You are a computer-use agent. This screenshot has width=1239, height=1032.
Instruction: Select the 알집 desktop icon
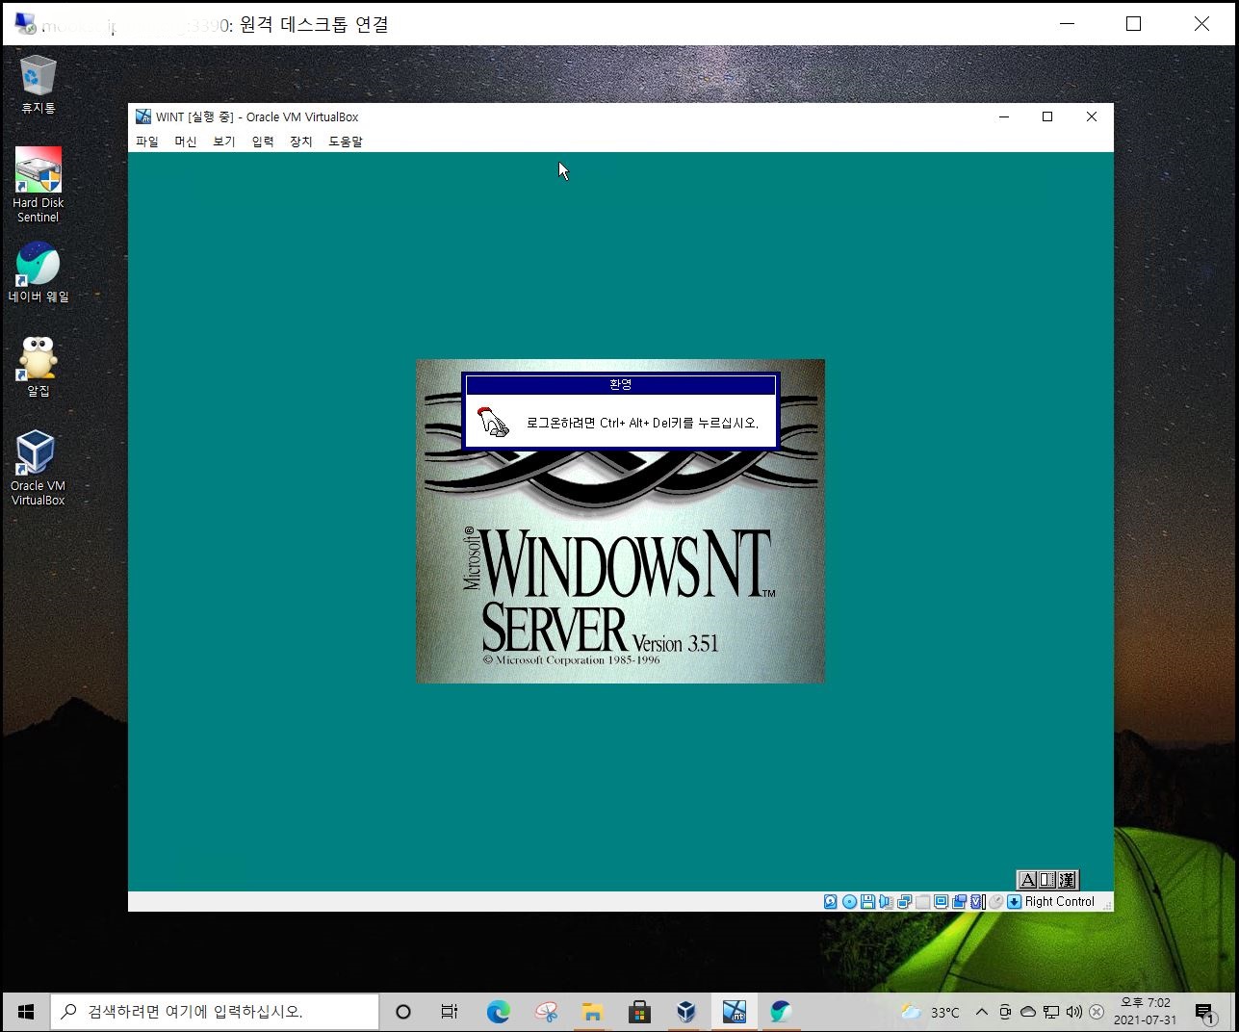pyautogui.click(x=39, y=367)
